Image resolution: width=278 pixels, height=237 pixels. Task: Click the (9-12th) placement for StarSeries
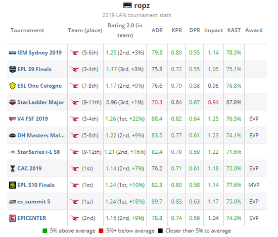click(91, 152)
